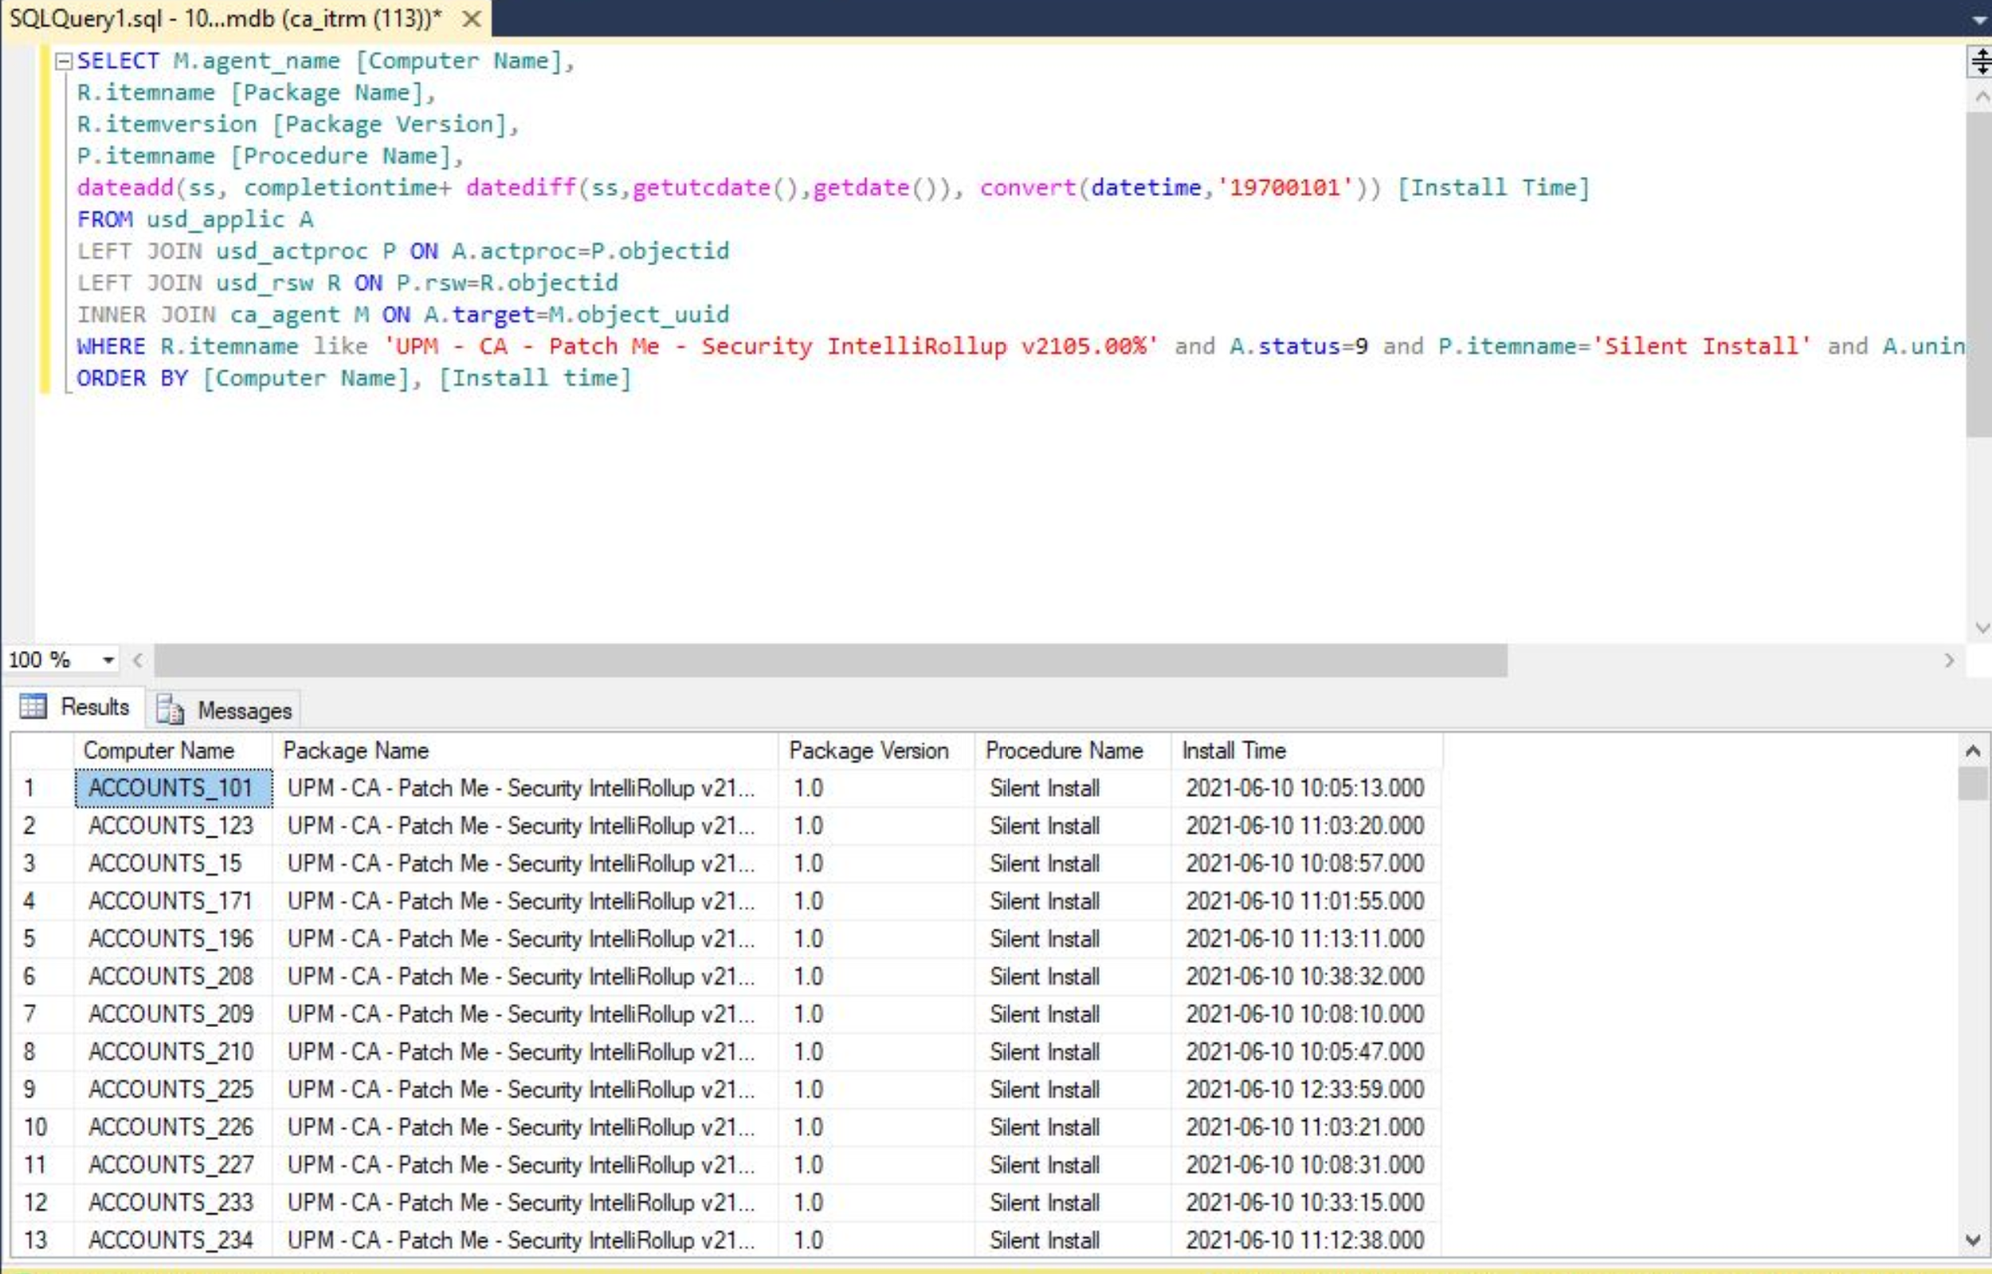Open the active files dropdown arrow
The image size is (1992, 1274).
tap(1980, 20)
